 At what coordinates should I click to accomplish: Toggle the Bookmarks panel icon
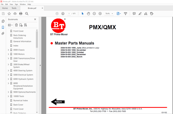[3, 27]
